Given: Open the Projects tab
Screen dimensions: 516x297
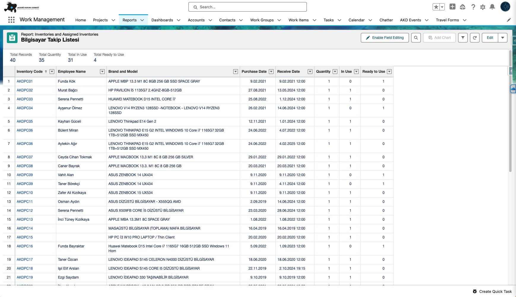Looking at the screenshot, I should point(100,20).
